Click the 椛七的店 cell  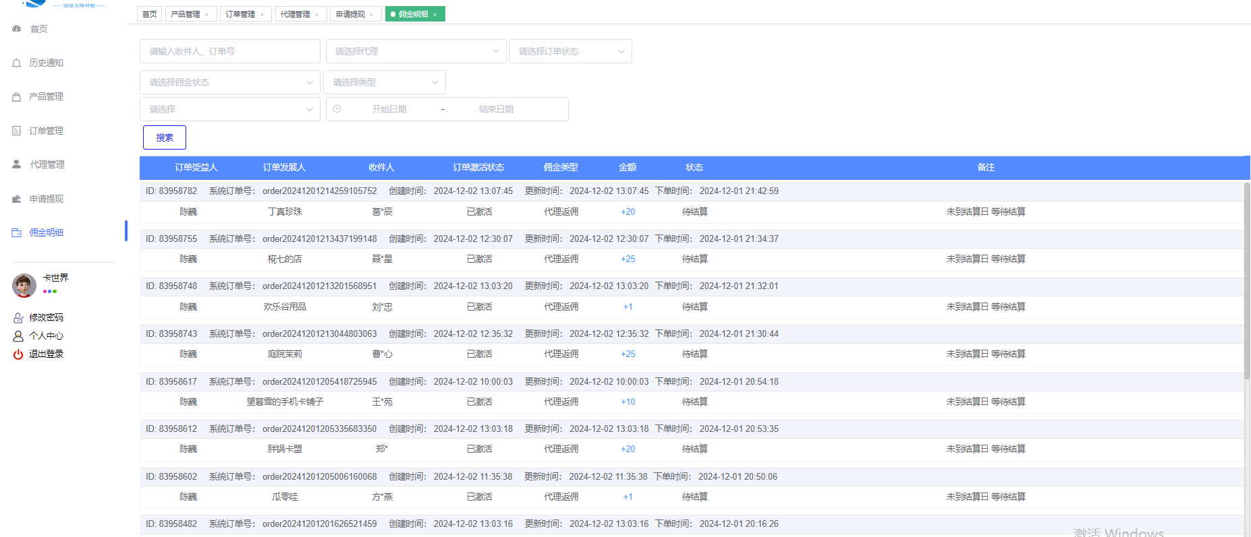click(x=285, y=259)
